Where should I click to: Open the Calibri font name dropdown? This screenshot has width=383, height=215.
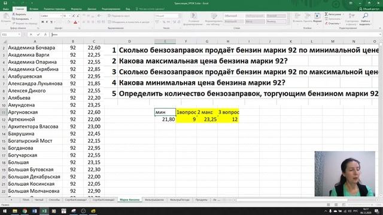[60, 16]
